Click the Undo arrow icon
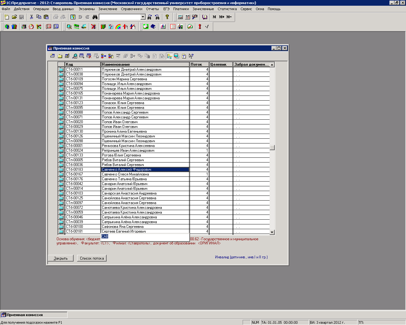The width and height of the screenshot is (406, 325). coord(80,17)
